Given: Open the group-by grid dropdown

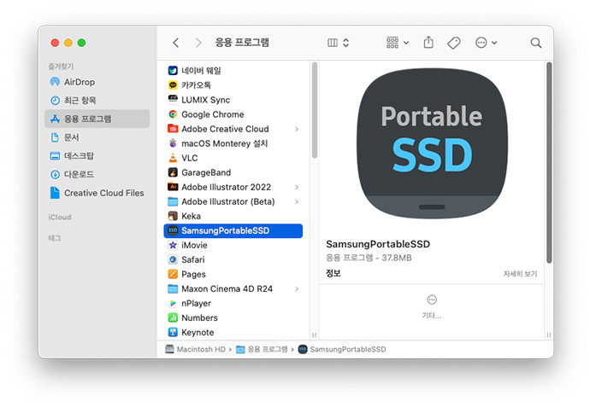Looking at the screenshot, I should point(397,43).
